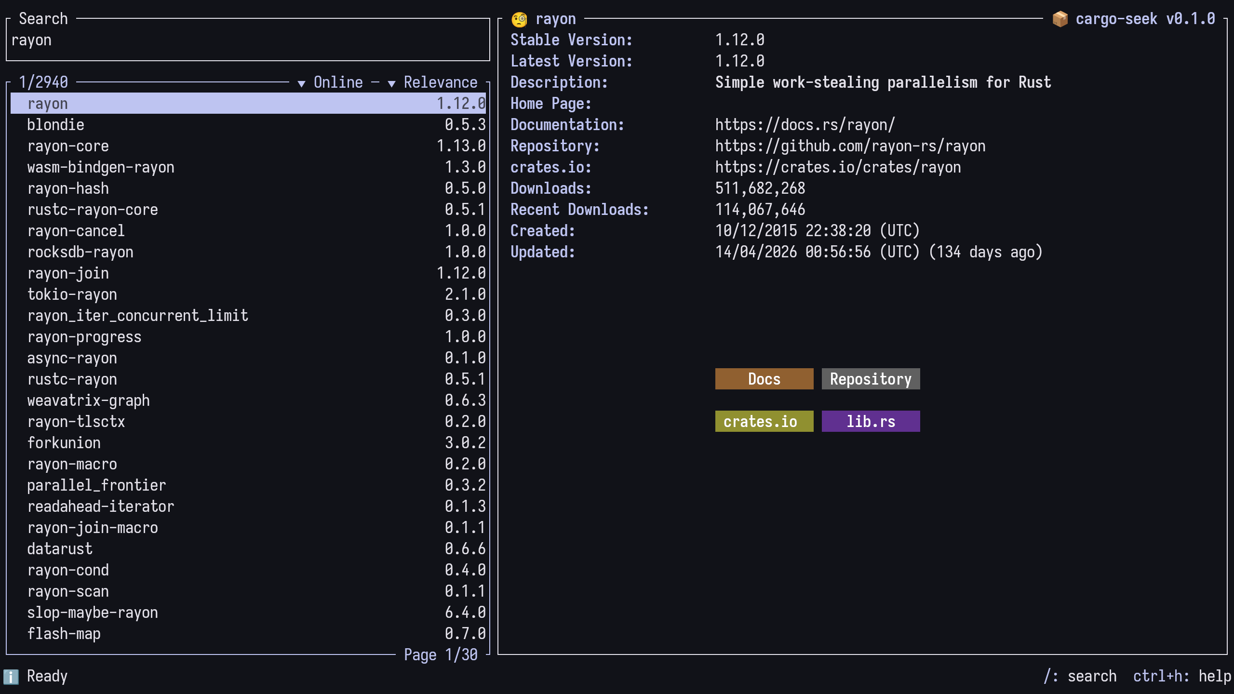
Task: Select the blondie crate row
Action: point(248,124)
